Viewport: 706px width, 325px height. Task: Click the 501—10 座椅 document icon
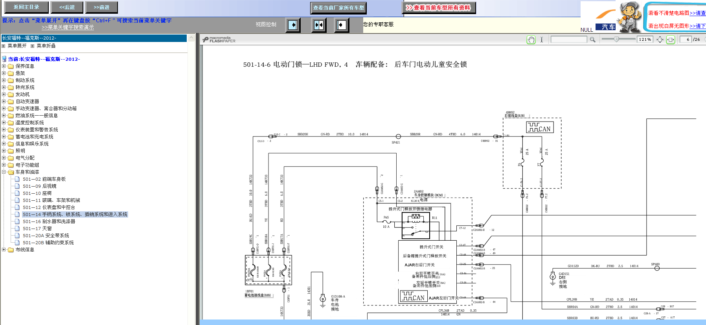click(17, 193)
